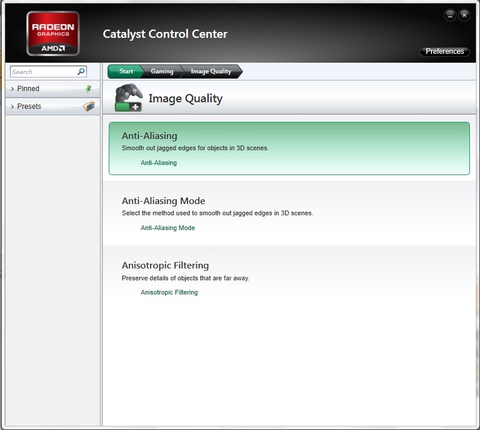Open the Anti-Aliasing Mode link
The image size is (480, 430).
[168, 228]
